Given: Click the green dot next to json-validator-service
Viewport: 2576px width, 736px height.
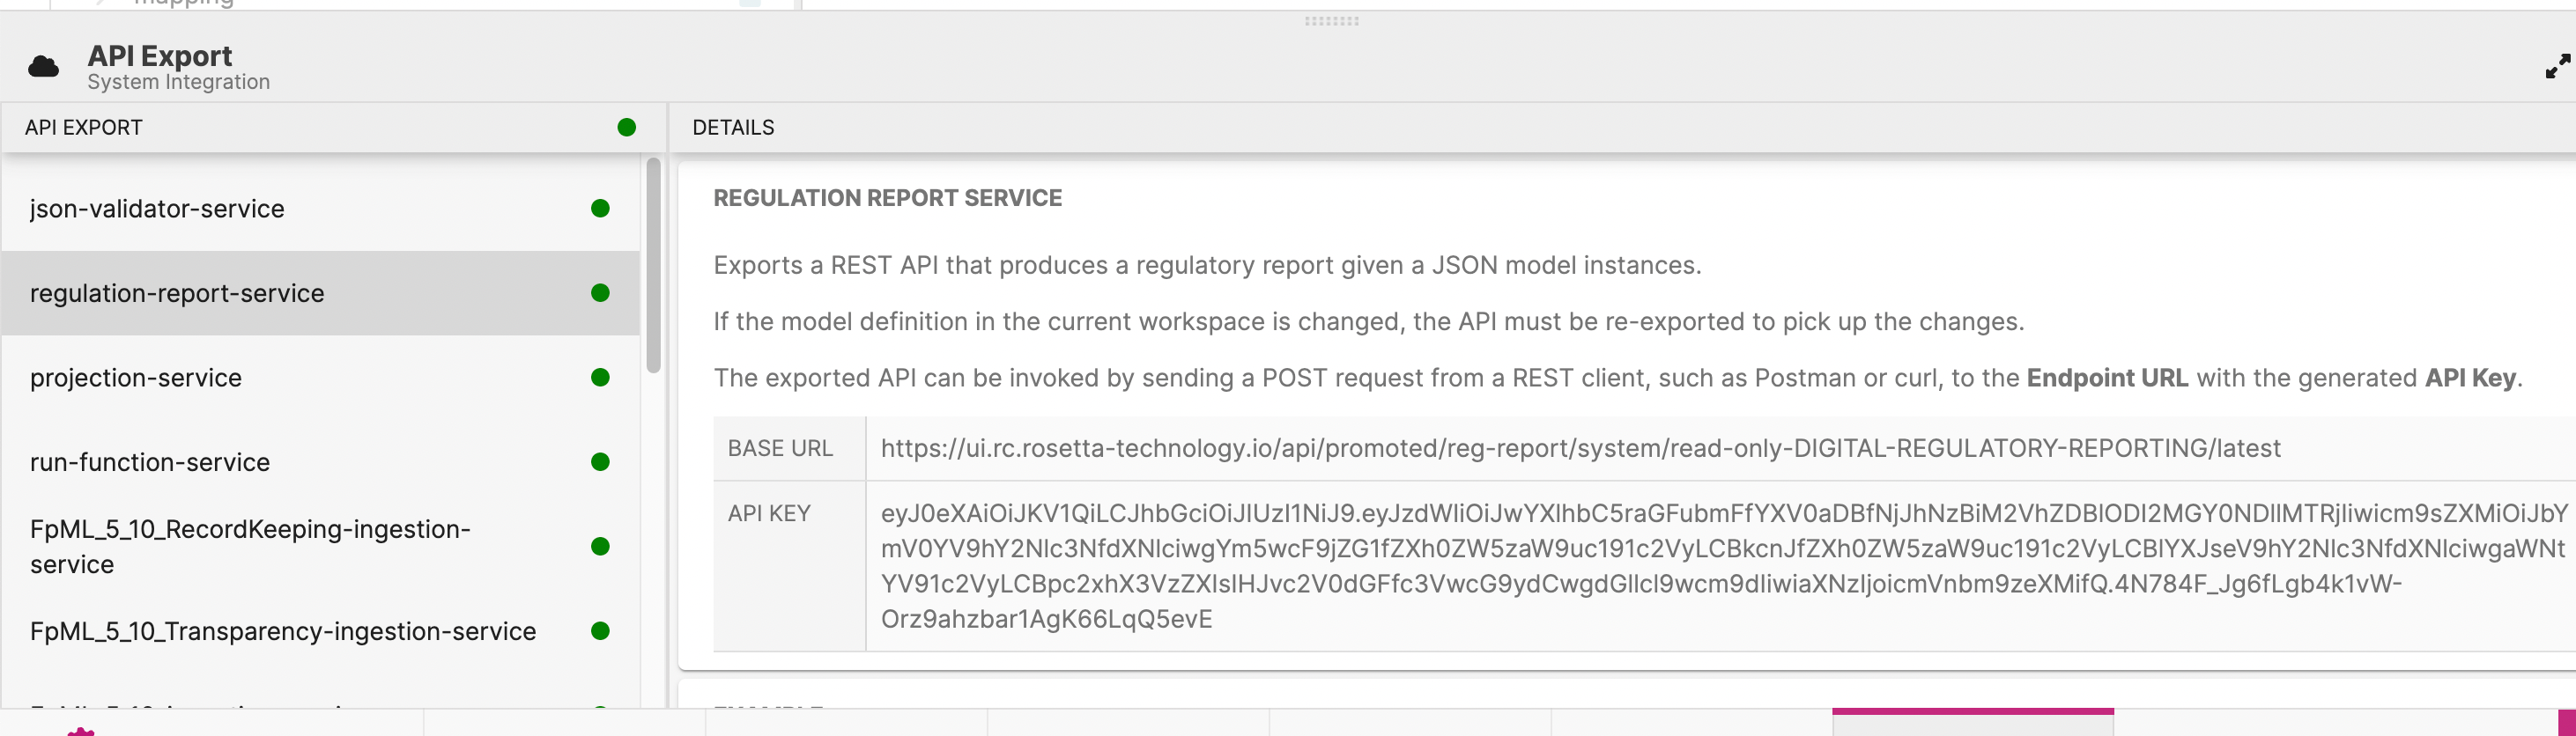Looking at the screenshot, I should 600,209.
